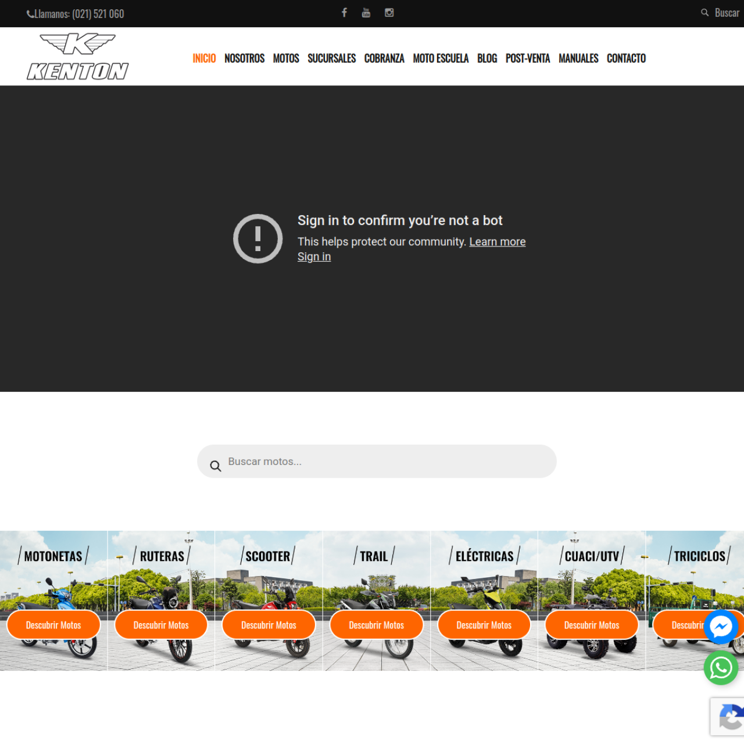Open the NOSOTROS menu item
This screenshot has width=744, height=744.
244,58
